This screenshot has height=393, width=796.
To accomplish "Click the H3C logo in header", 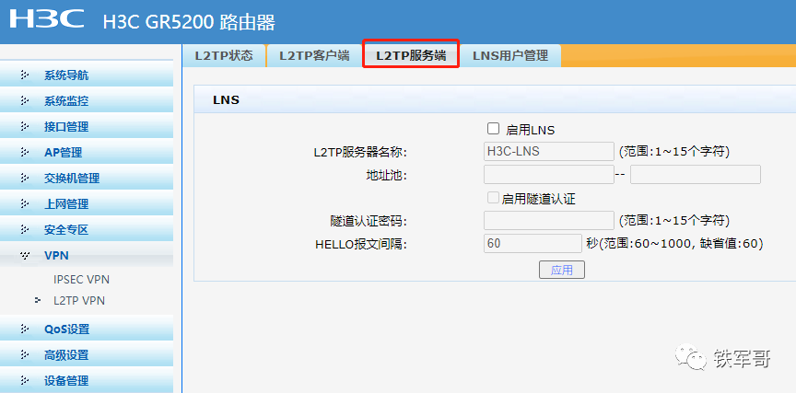I will 47,18.
